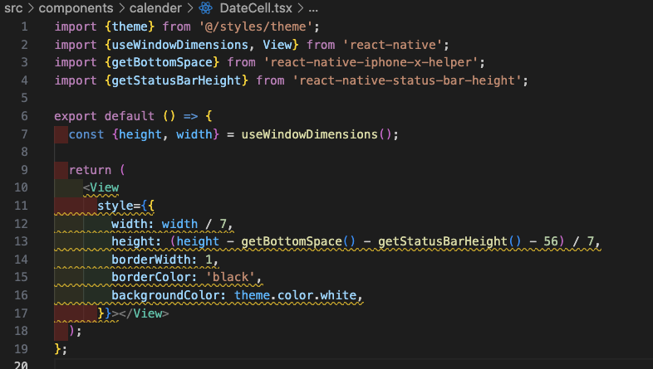This screenshot has height=369, width=653.
Task: Click View in the line 2 import
Action: coord(277,45)
